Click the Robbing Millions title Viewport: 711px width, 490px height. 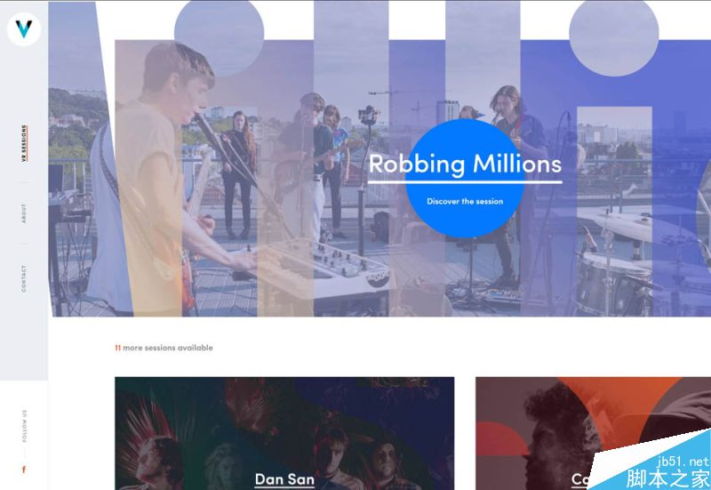click(x=465, y=164)
